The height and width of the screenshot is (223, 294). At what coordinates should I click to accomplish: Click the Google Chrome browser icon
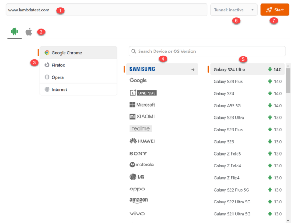pyautogui.click(x=47, y=53)
